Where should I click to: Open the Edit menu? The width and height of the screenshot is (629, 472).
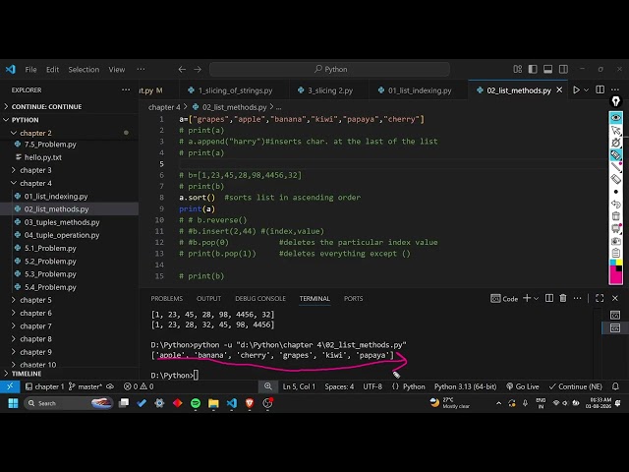pyautogui.click(x=52, y=70)
